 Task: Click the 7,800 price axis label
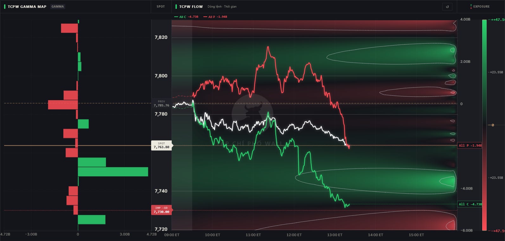[161, 76]
